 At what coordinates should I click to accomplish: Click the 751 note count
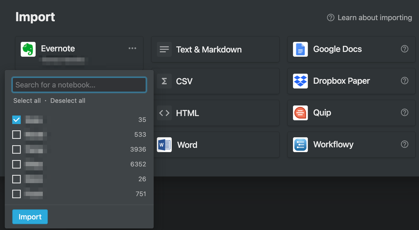coord(141,194)
